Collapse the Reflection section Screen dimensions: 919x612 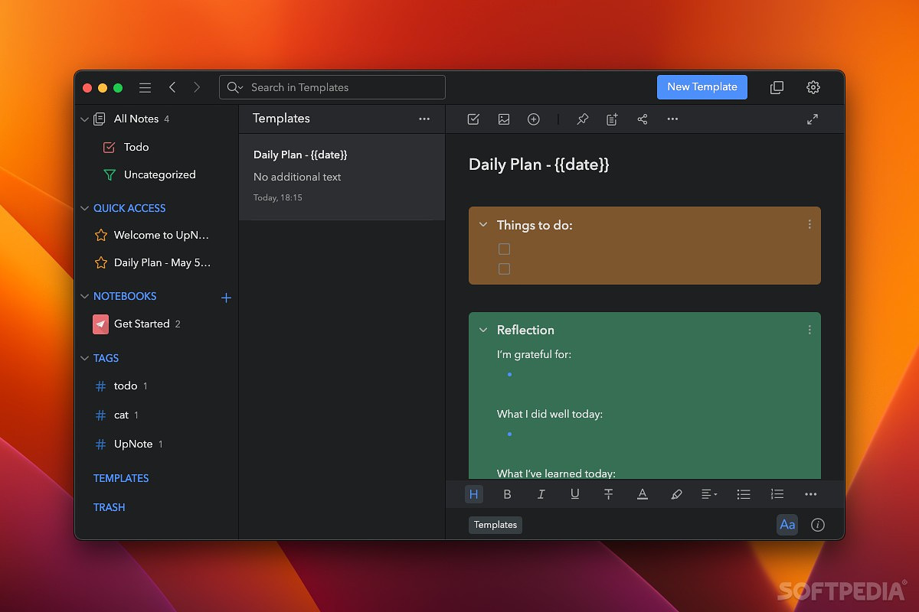click(x=483, y=330)
